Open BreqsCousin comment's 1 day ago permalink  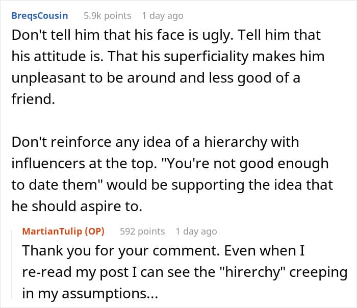[x=163, y=16]
